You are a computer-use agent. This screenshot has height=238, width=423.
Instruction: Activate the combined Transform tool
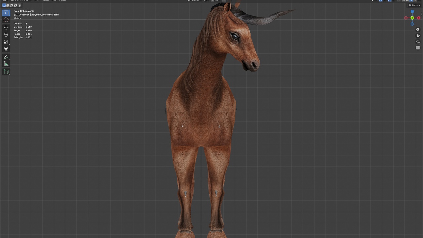tap(6, 49)
